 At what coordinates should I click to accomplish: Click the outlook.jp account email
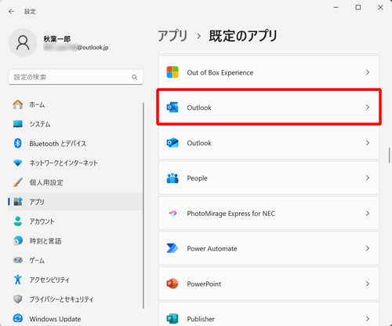point(76,47)
